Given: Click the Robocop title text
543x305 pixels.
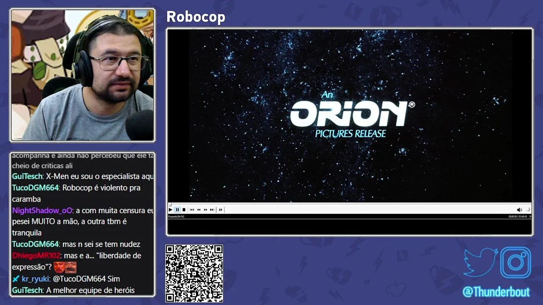Looking at the screenshot, I should pyautogui.click(x=196, y=17).
